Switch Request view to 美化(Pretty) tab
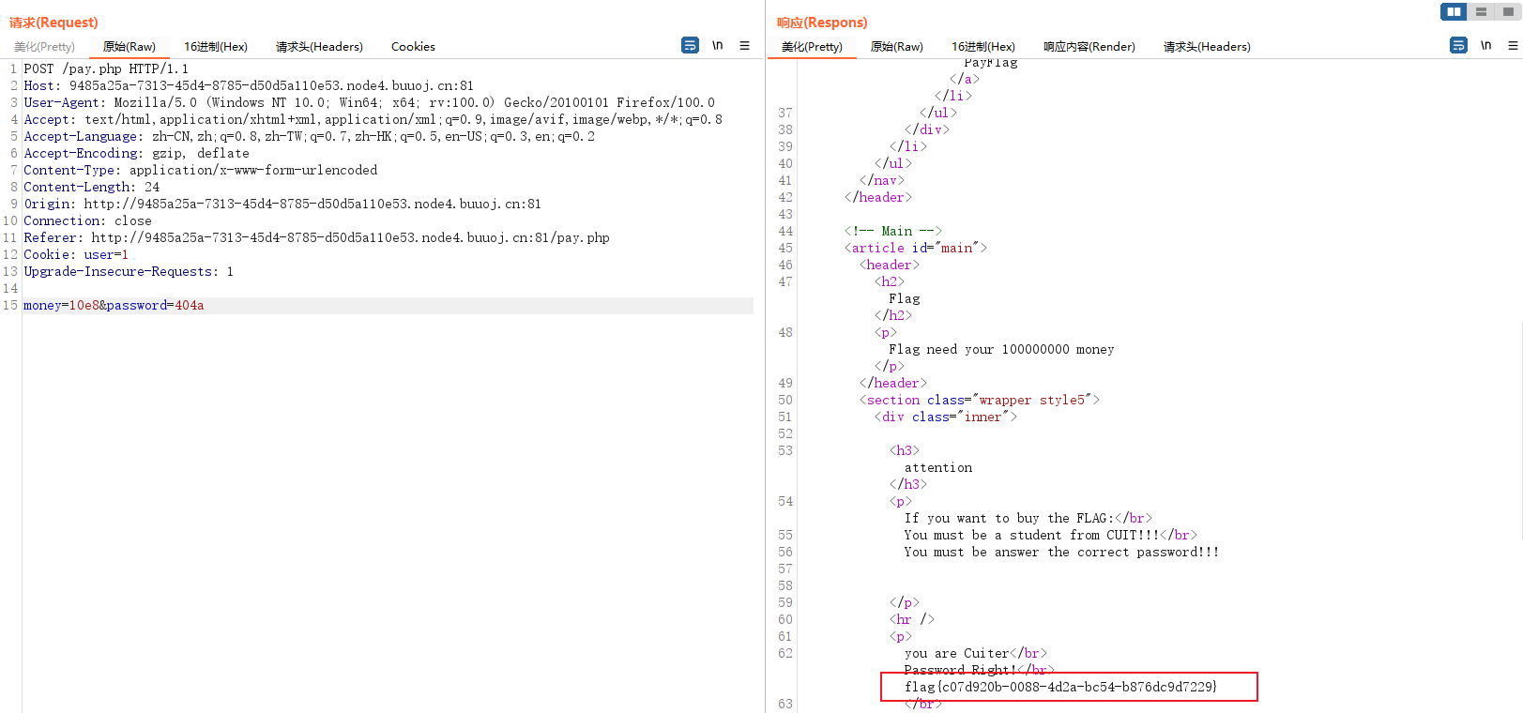The width and height of the screenshot is (1523, 713). (x=44, y=47)
